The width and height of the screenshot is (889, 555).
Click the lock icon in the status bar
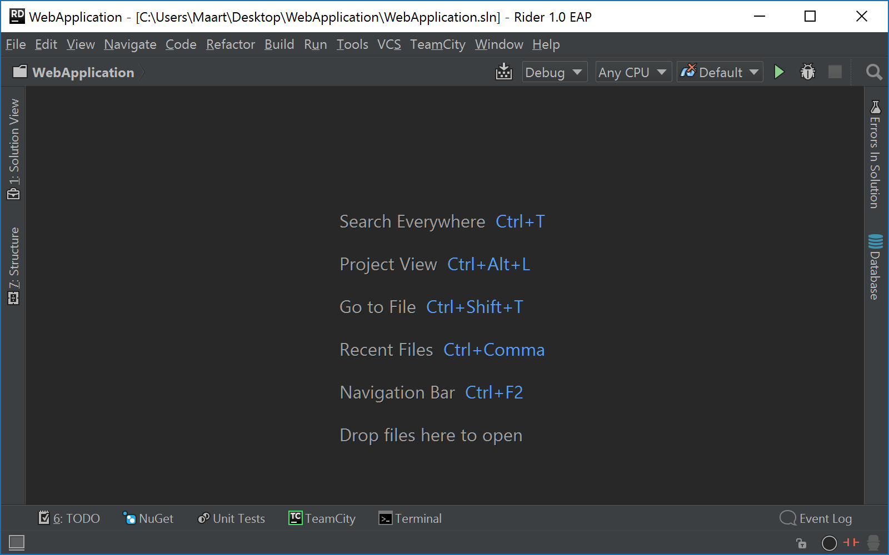coord(801,543)
